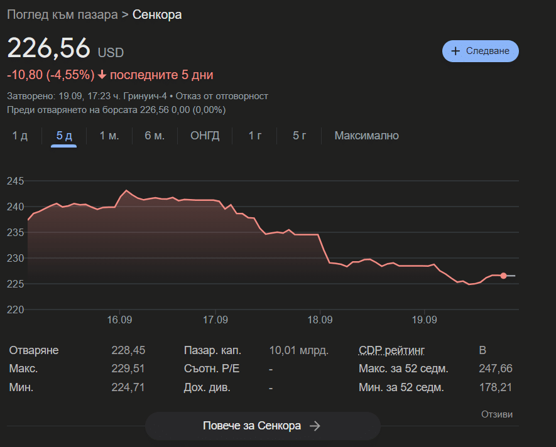Viewport: 556px width, 447px height.
Task: Open the ОНГД year-to-date tab
Action: [205, 136]
